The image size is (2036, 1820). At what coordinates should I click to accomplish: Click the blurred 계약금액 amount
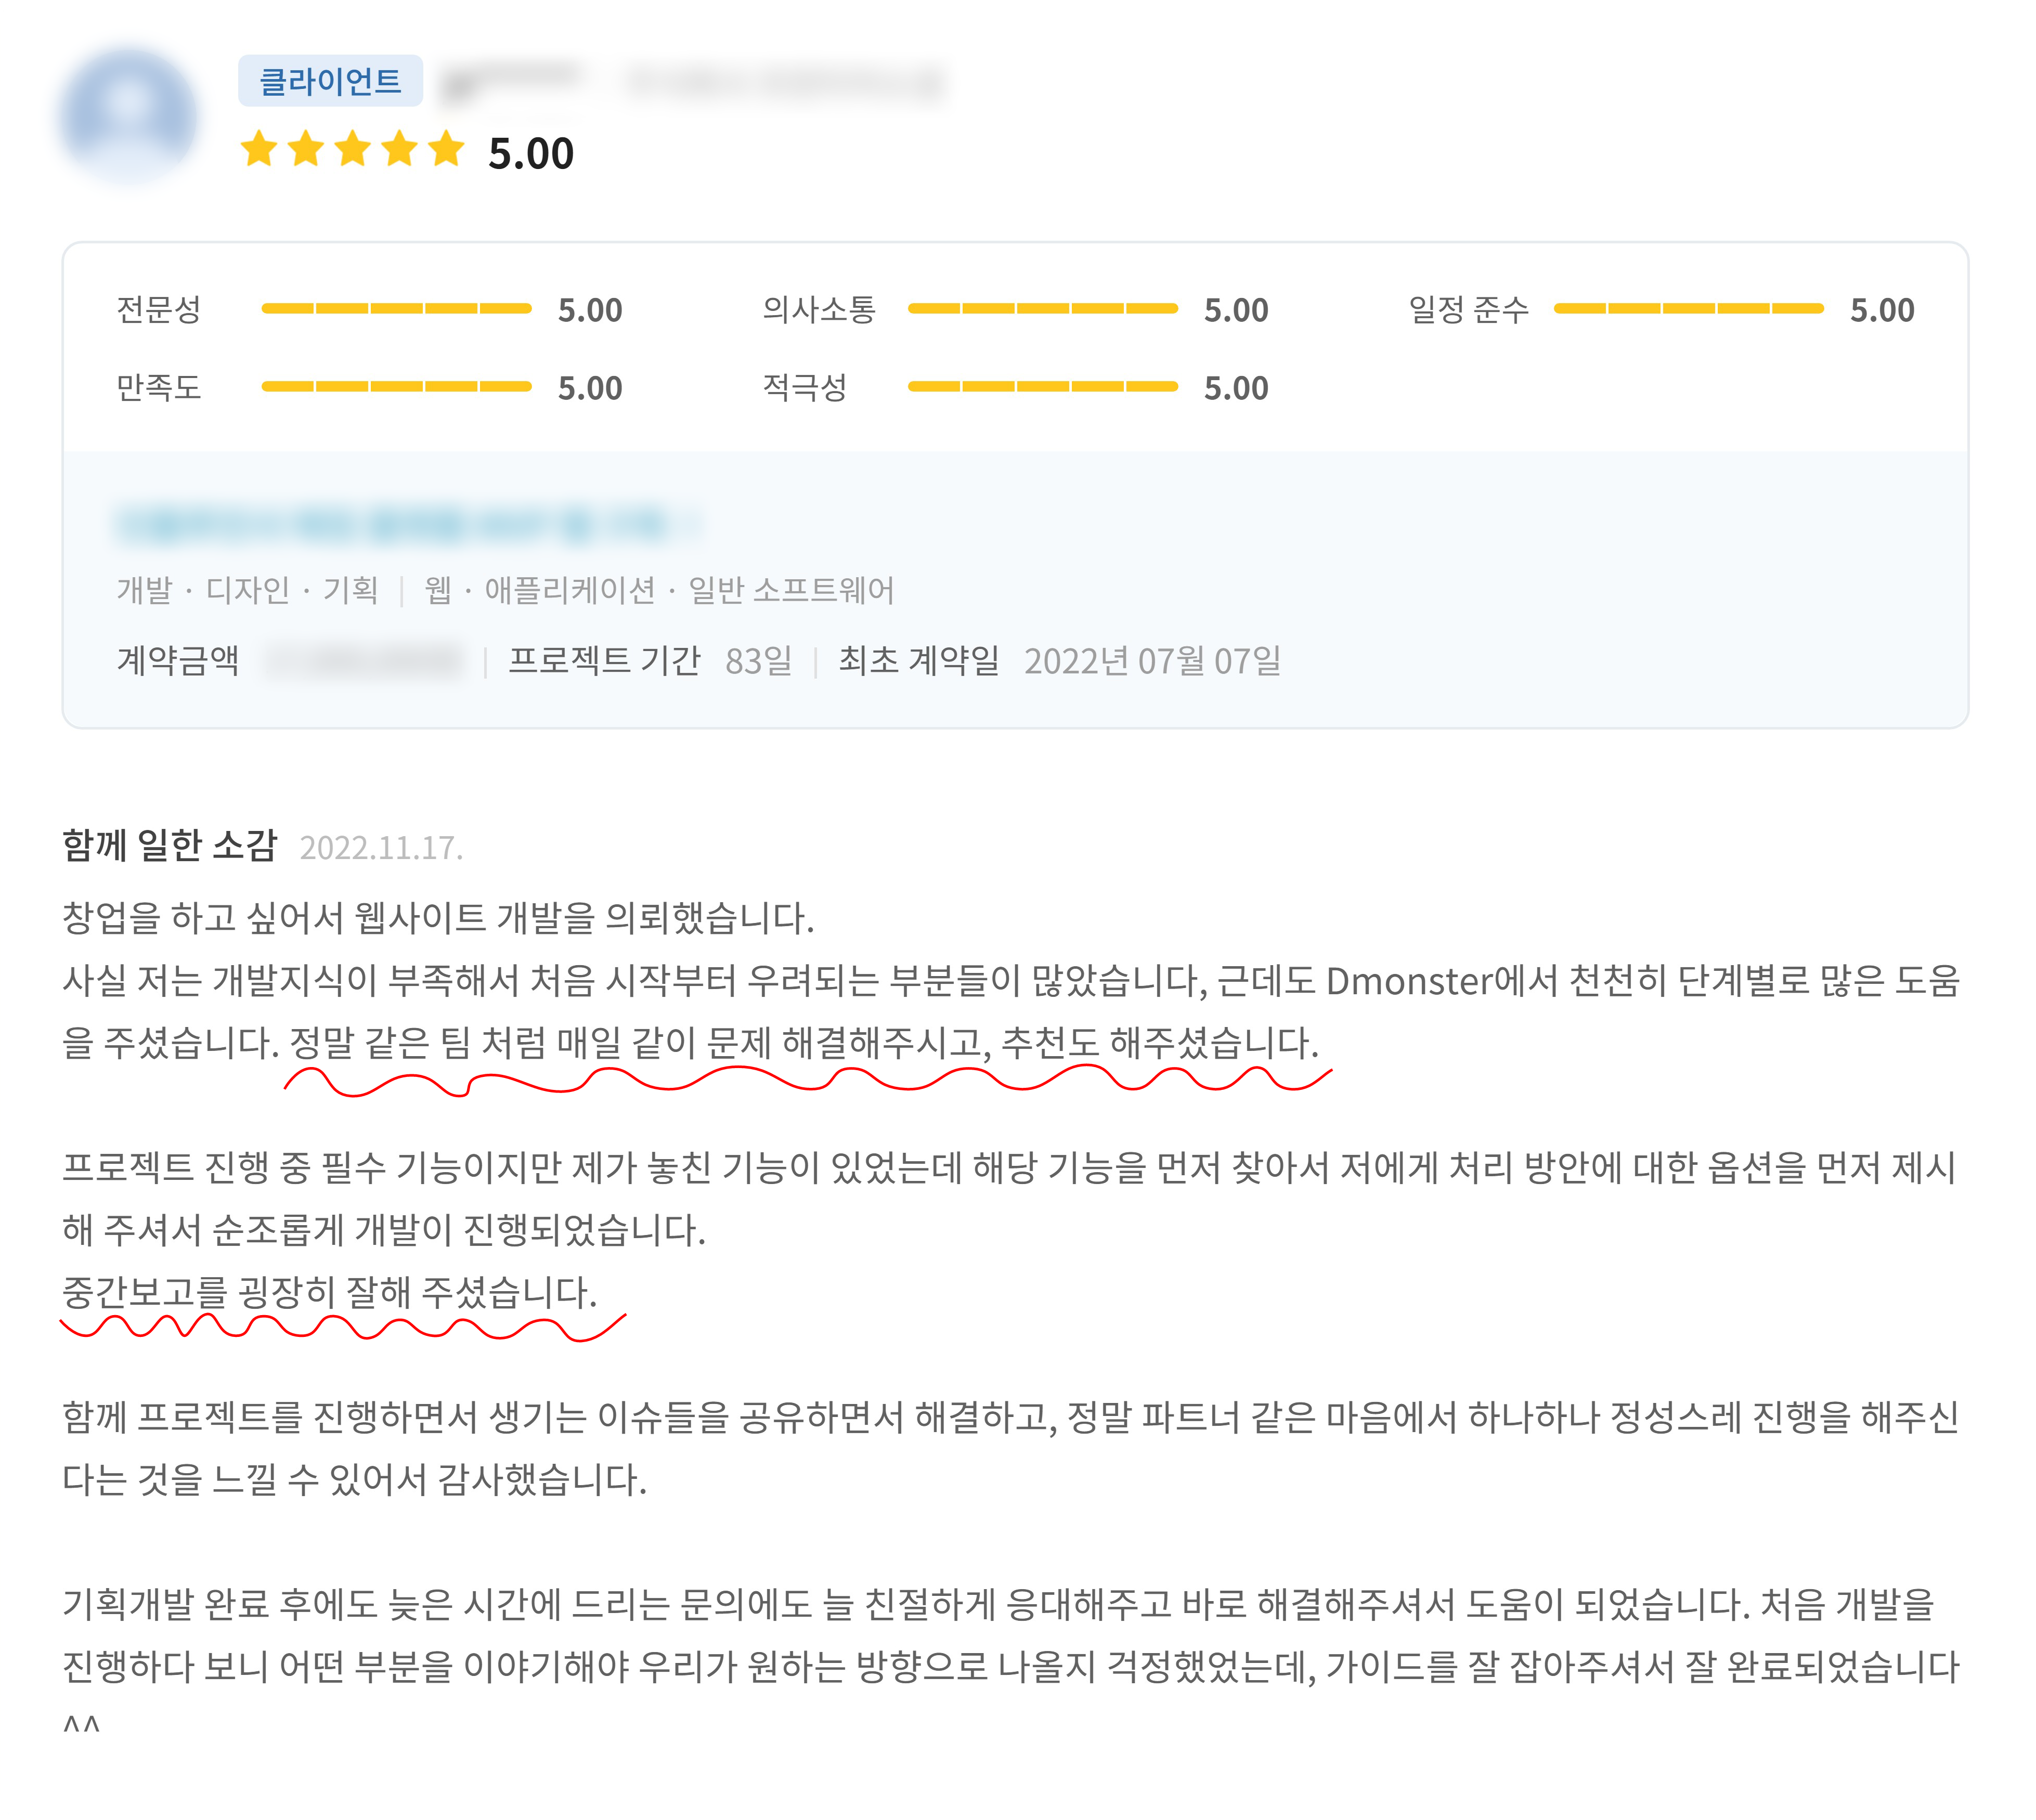coord(364,661)
